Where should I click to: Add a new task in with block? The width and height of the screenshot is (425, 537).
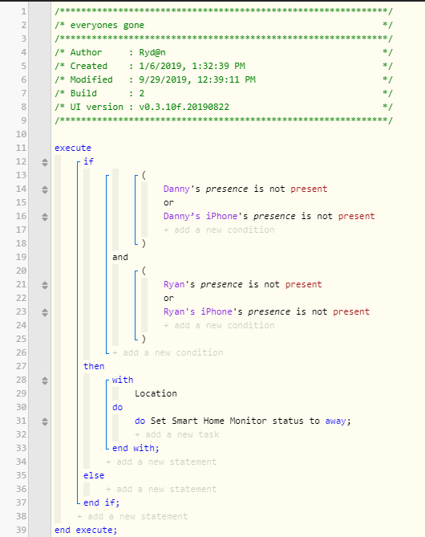pyautogui.click(x=177, y=434)
